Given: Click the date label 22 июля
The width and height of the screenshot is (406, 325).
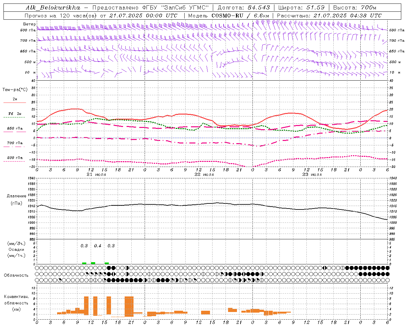Looking at the screenshot, I should [204, 175].
